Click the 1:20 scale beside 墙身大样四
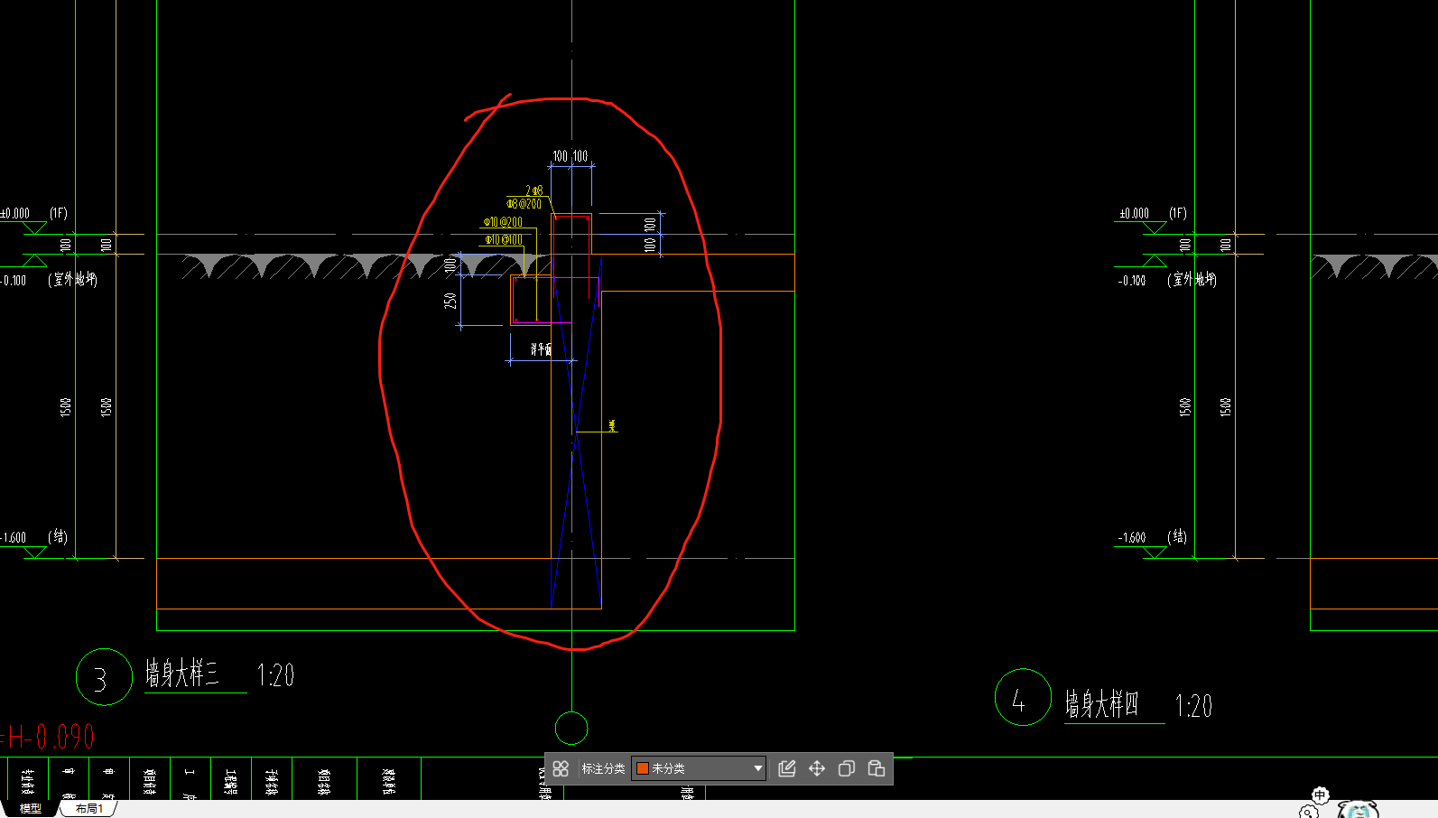 pos(1193,706)
